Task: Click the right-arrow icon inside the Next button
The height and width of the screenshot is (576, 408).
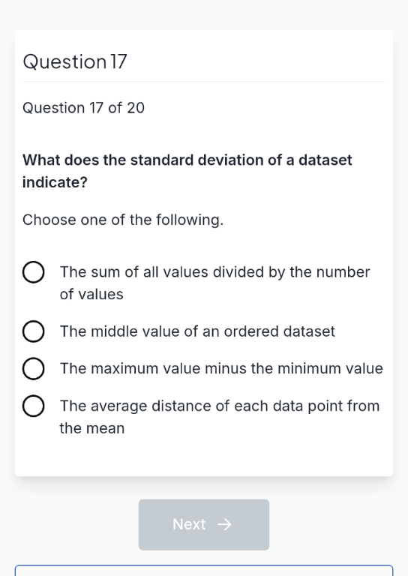Action: pyautogui.click(x=224, y=524)
